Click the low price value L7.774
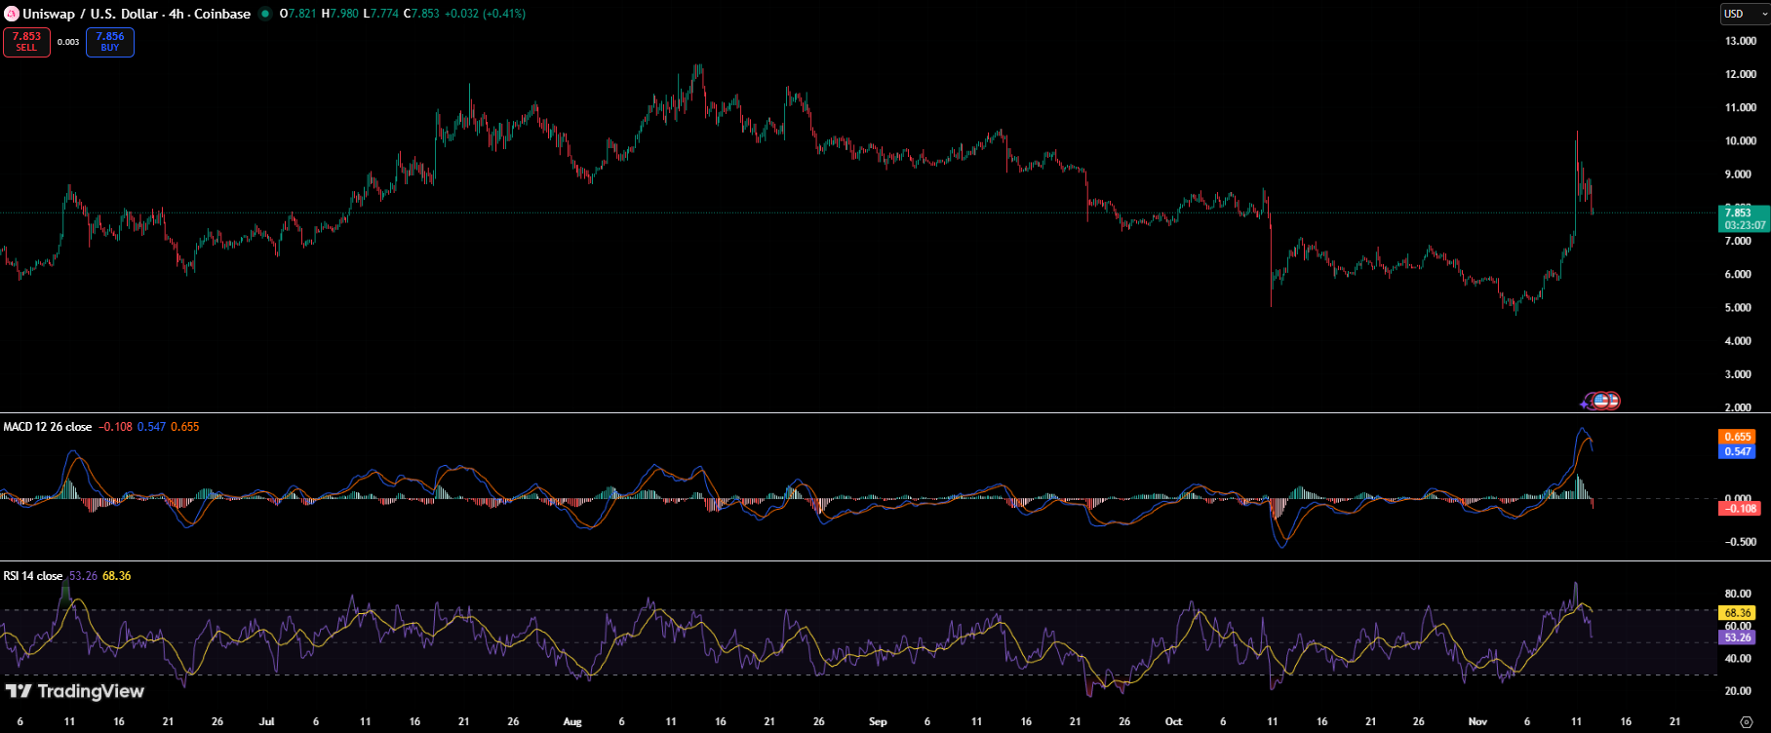1771x733 pixels. click(x=381, y=14)
